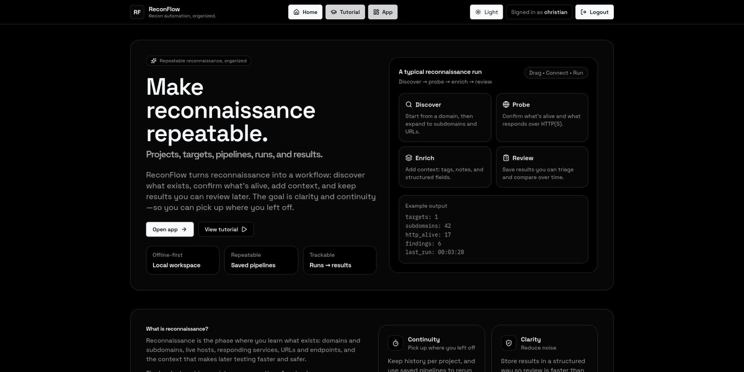Image resolution: width=744 pixels, height=372 pixels.
Task: Click 'Example output' label
Action: pos(427,205)
